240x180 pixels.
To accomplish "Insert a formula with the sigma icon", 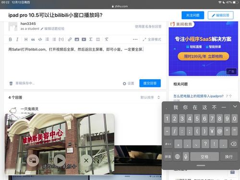I will click(91, 39).
